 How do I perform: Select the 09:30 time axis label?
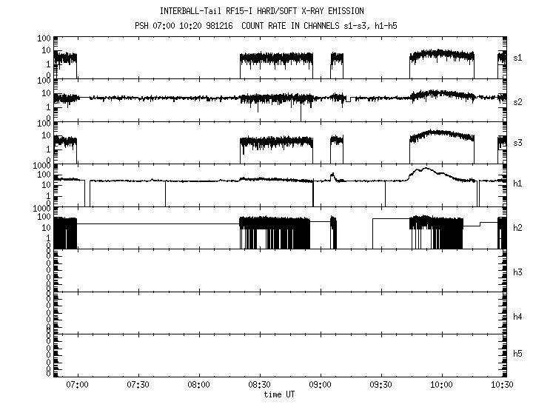point(381,386)
